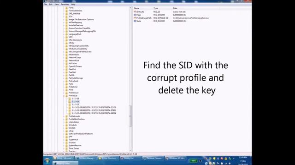Open the Edit menu

[51, 4]
